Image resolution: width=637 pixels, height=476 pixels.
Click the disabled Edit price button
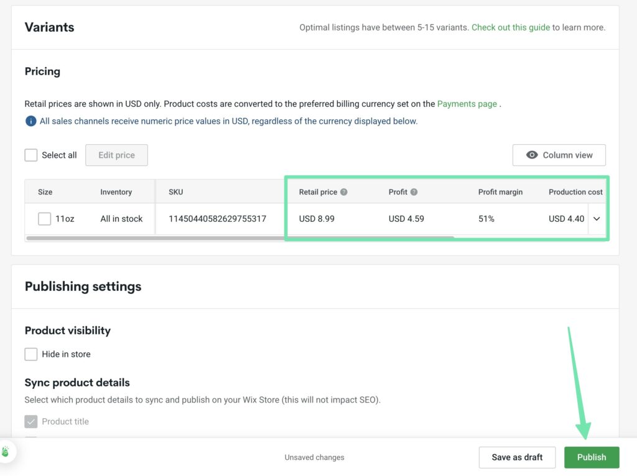tap(116, 155)
